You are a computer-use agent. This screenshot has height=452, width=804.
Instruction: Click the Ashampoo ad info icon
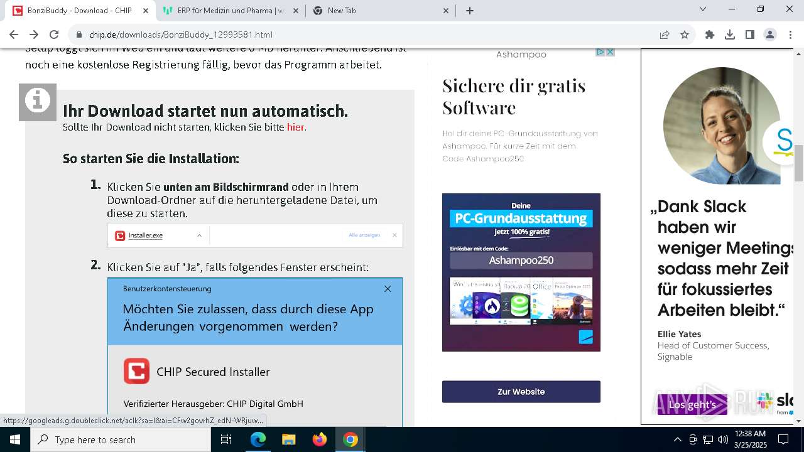click(600, 52)
